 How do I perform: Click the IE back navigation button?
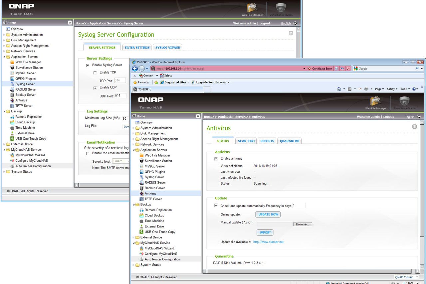pos(135,69)
